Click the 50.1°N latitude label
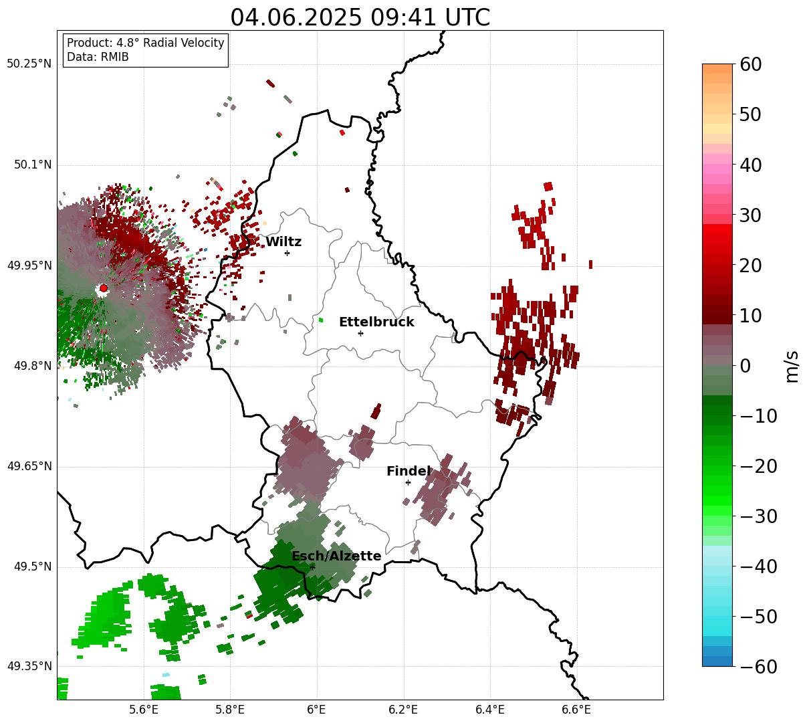 32,165
